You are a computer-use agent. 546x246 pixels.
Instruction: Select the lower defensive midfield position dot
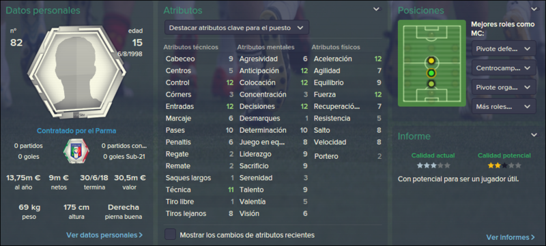point(431,84)
